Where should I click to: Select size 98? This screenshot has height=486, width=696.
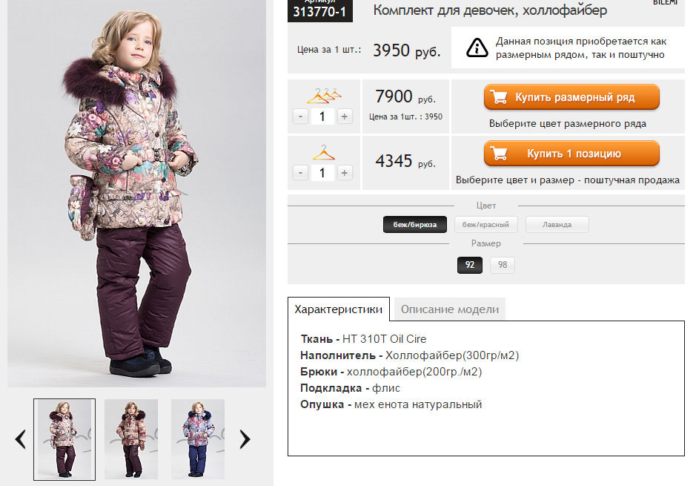point(503,265)
